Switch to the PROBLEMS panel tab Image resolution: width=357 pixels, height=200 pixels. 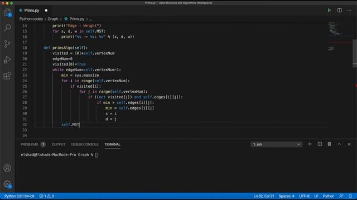tap(30, 144)
